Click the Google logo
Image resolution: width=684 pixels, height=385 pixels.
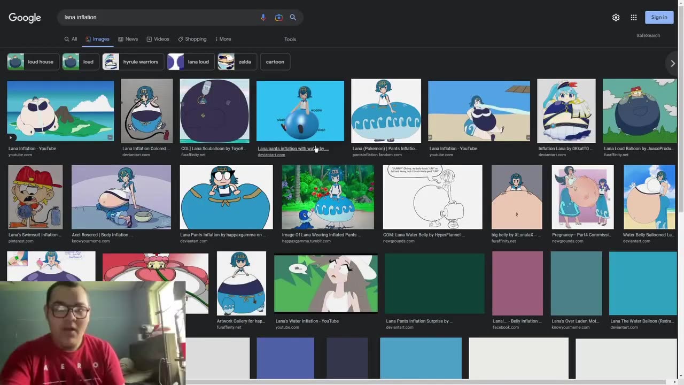[25, 18]
